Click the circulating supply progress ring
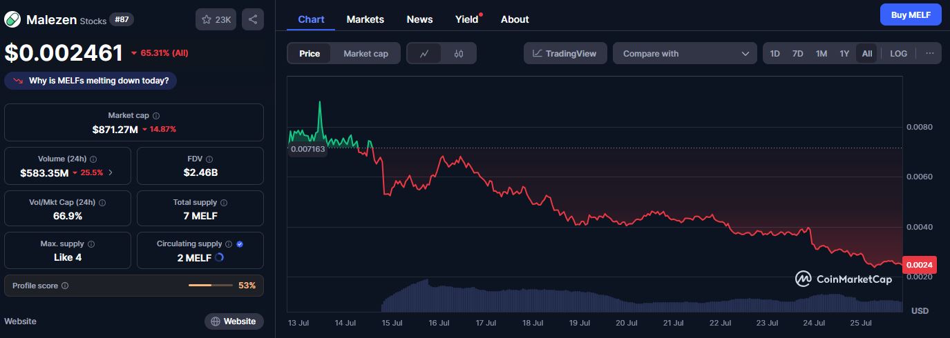 tap(219, 257)
